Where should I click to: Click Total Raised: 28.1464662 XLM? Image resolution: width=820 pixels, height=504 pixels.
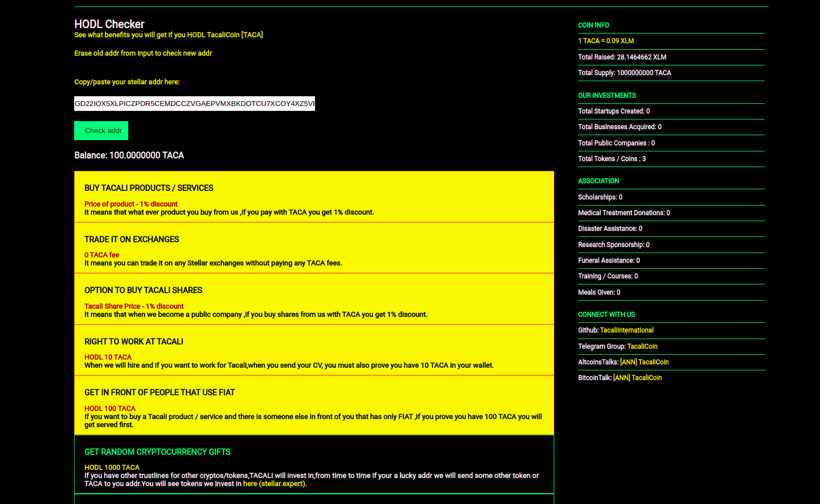[622, 57]
